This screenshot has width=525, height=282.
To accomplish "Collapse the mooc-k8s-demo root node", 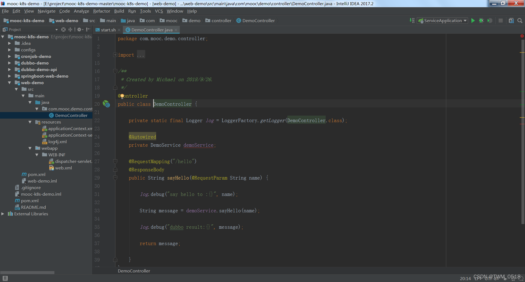I will [x=3, y=37].
